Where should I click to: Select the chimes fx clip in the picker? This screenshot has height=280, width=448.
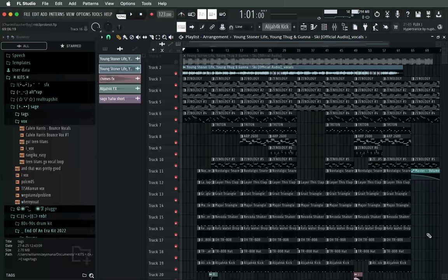click(120, 79)
